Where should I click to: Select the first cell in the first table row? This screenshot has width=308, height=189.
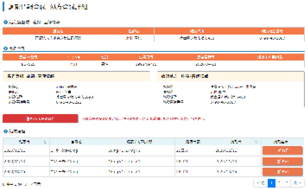pyautogui.click(x=26, y=151)
